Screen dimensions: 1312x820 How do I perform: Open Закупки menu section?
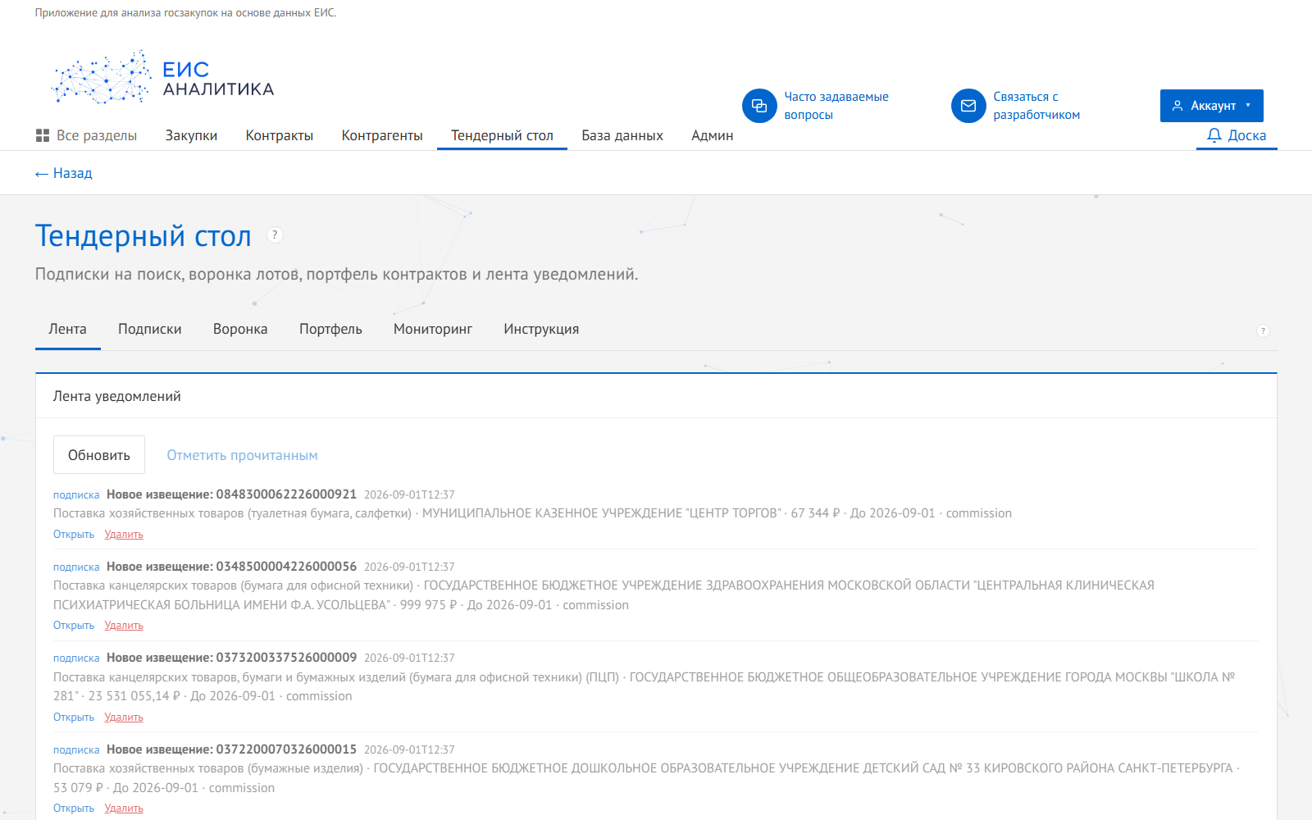191,135
